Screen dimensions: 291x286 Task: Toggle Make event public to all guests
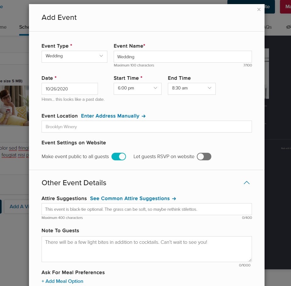[119, 157]
